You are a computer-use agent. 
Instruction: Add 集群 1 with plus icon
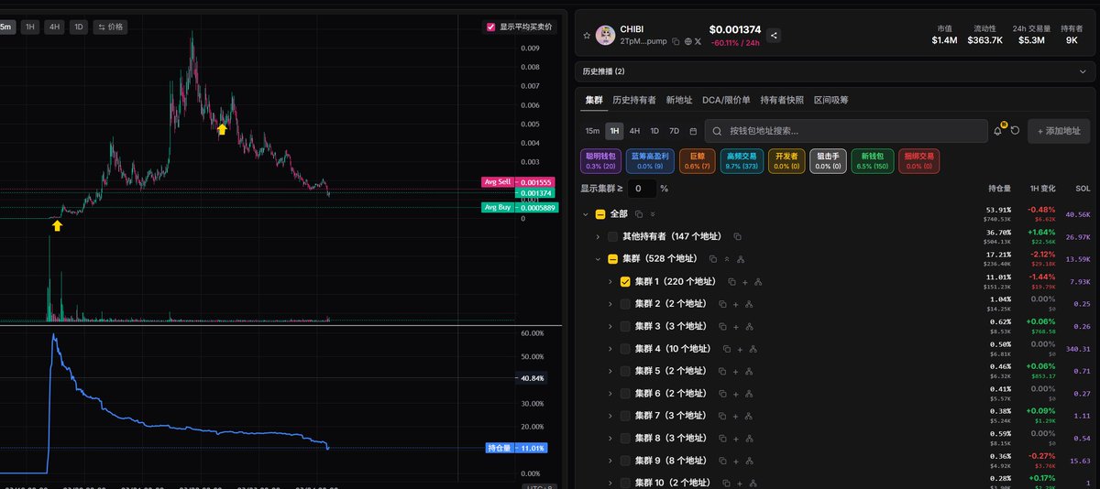pos(745,282)
